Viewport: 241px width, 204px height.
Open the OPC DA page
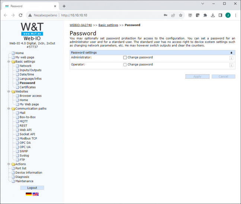25,143
